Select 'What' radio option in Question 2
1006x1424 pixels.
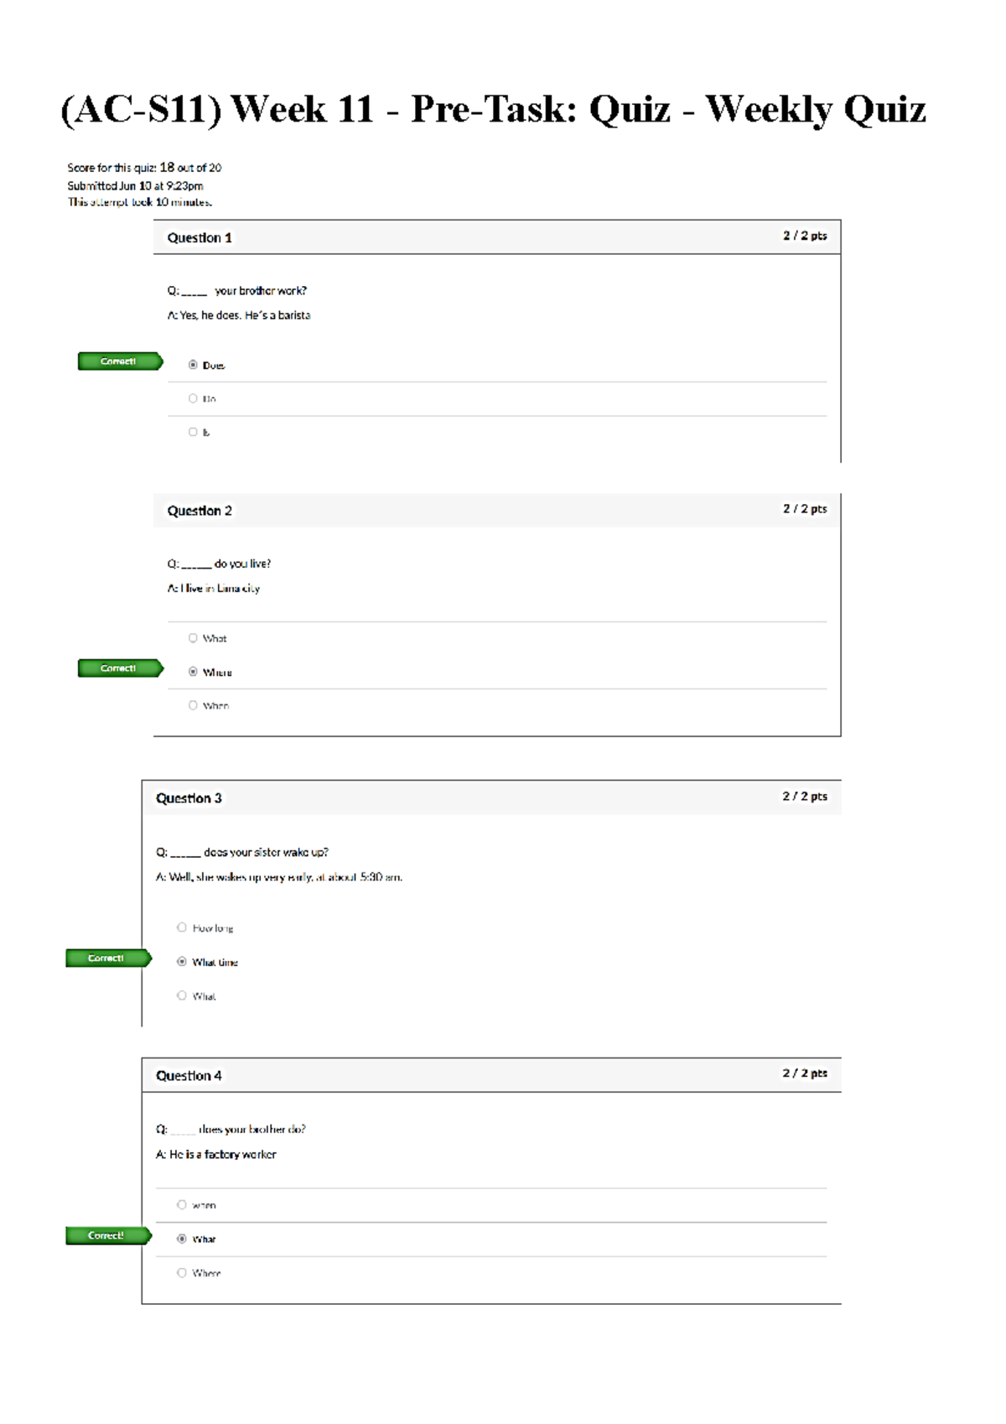coord(193,638)
